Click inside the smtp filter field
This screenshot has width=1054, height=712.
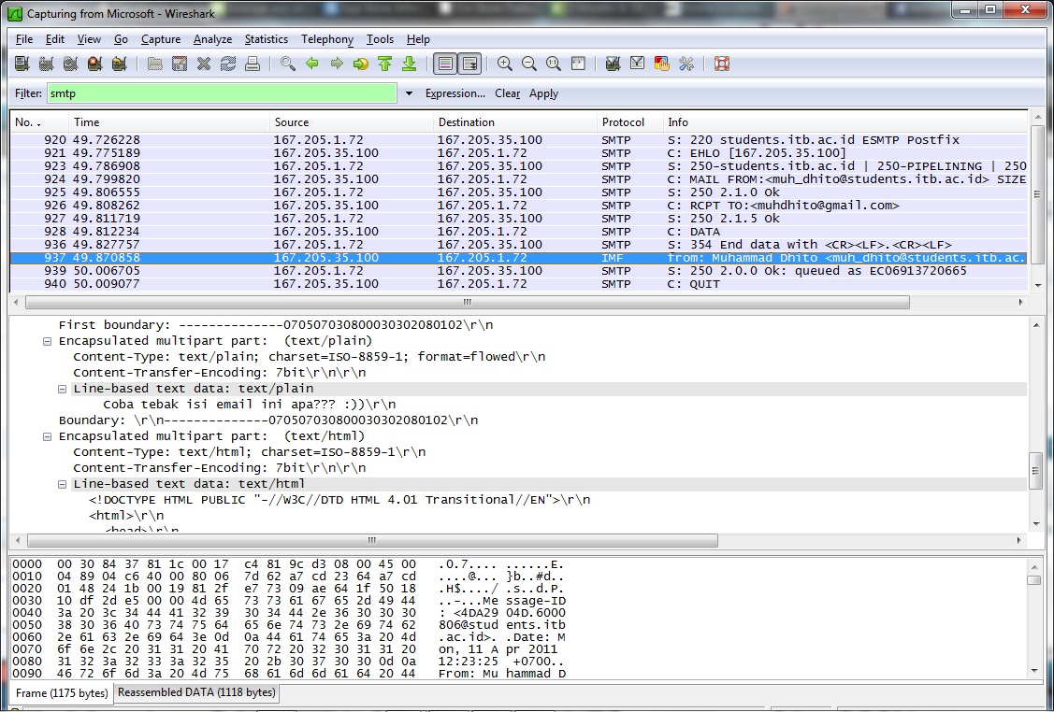(x=222, y=93)
